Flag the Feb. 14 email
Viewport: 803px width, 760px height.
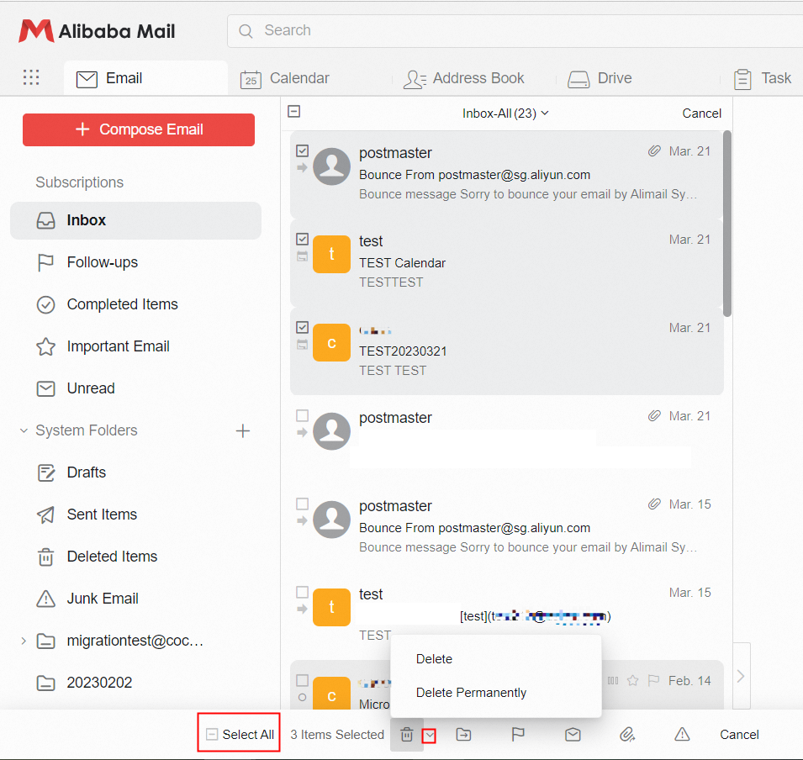pyautogui.click(x=653, y=681)
